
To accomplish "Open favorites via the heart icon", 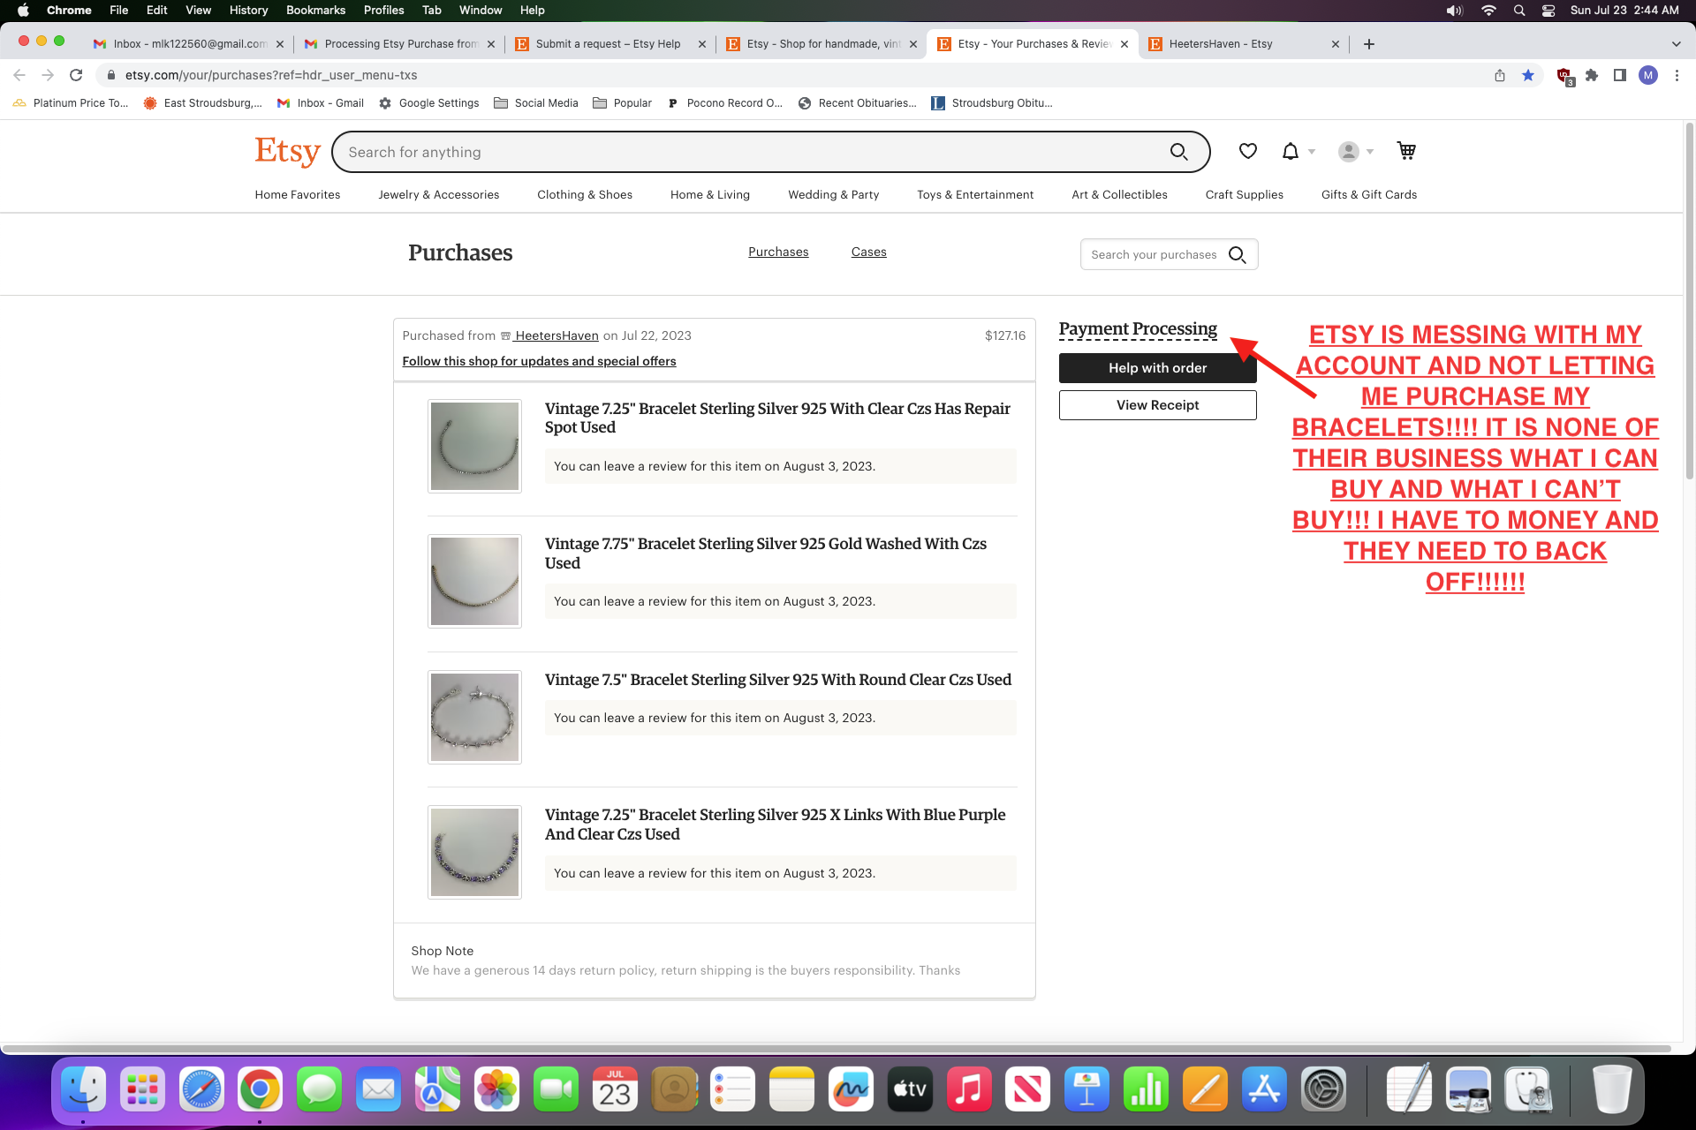I will pyautogui.click(x=1247, y=151).
